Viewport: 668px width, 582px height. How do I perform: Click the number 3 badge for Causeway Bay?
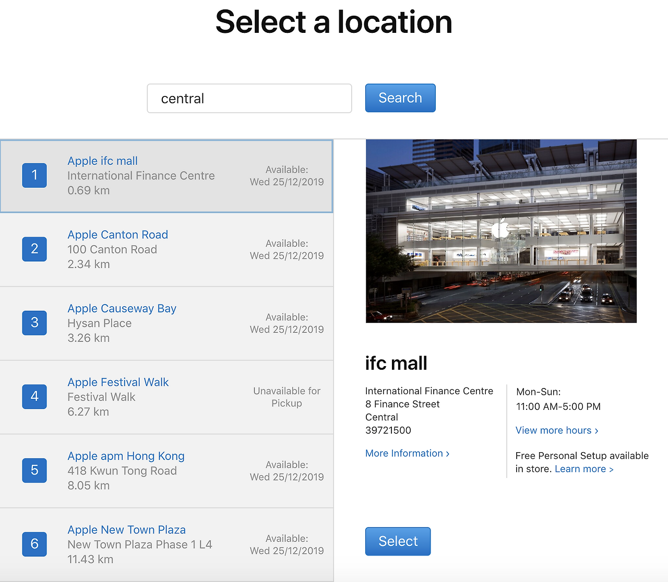[34, 323]
